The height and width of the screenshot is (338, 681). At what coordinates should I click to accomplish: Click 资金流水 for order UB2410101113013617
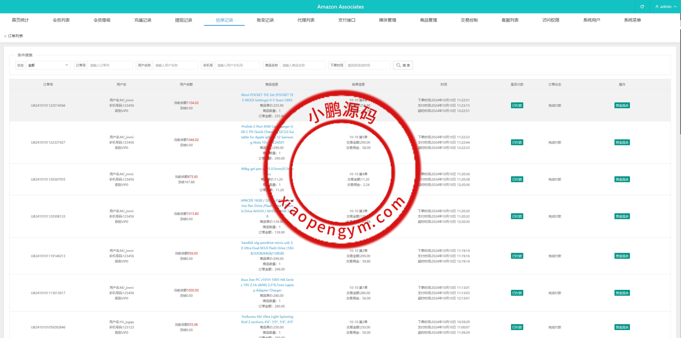point(622,293)
